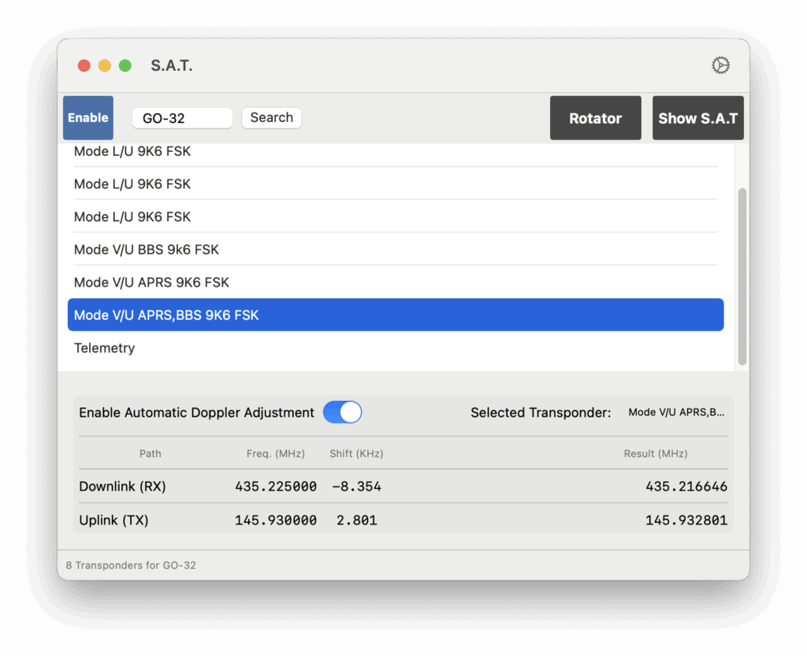Select the highlighted Mode V/U APRS,BBS 9K6 FSK row
807x656 pixels.
(x=396, y=315)
